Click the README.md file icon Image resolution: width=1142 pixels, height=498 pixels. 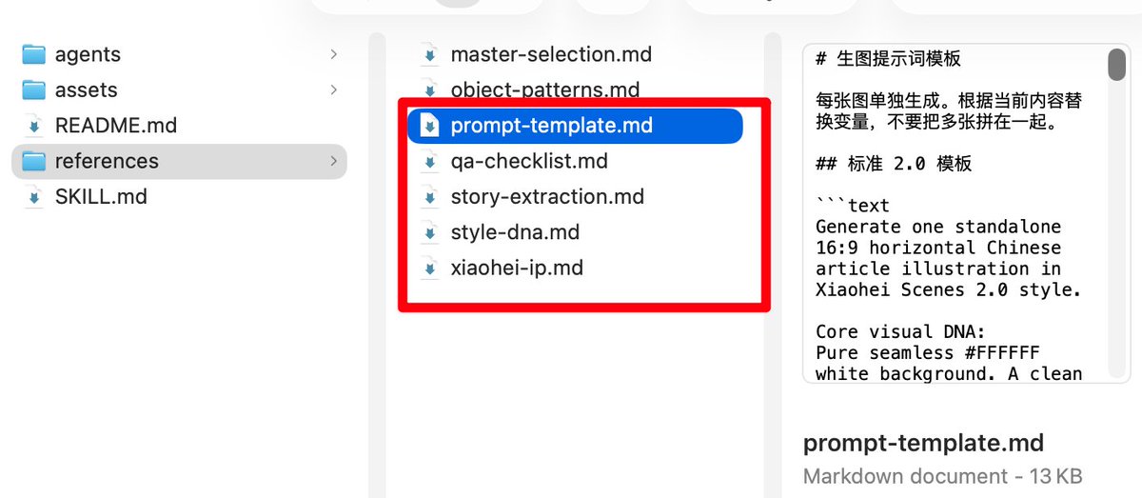tap(35, 126)
